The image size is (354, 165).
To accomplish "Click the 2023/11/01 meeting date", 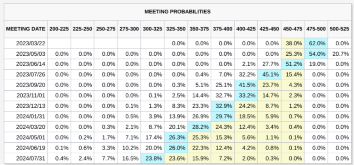I will 31,96.
